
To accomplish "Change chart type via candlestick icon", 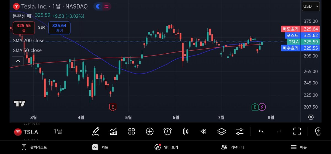I will pos(186,131).
